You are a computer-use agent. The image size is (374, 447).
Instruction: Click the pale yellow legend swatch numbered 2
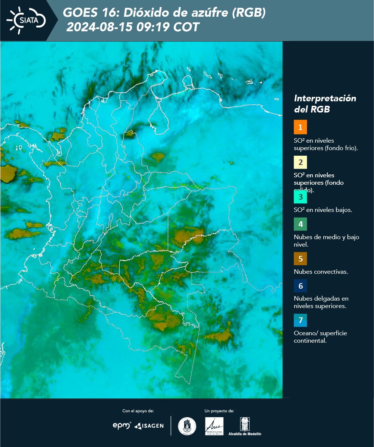point(300,163)
